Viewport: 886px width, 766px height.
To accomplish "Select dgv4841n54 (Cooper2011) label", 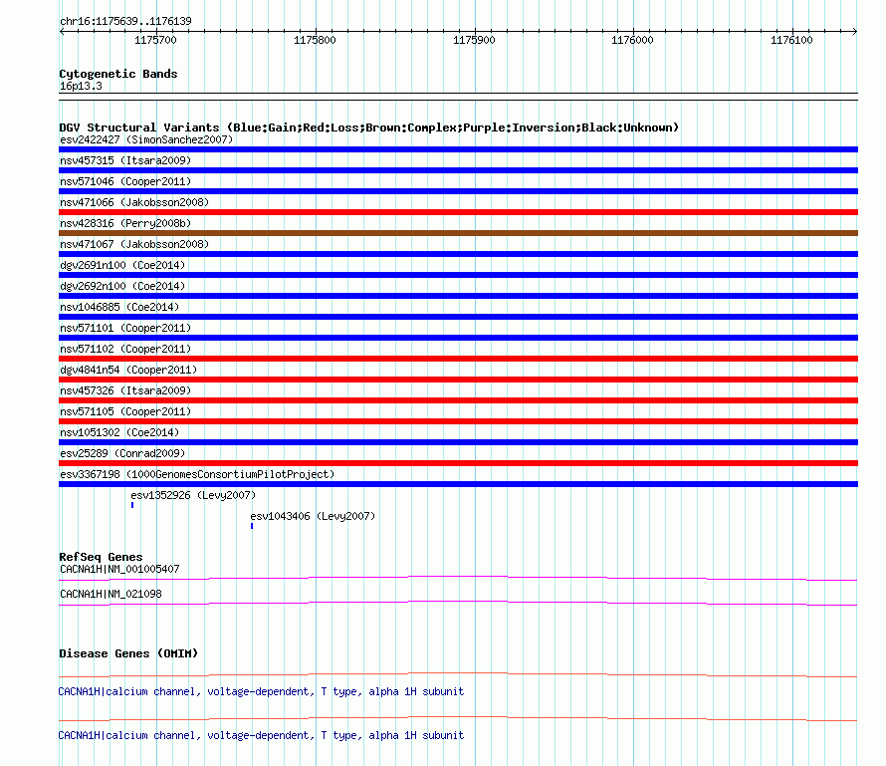I will [128, 370].
